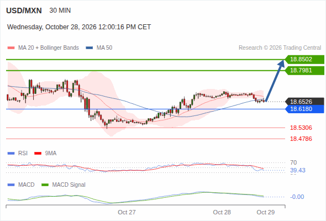Click the red 9MA legend swatch
This screenshot has height=221, width=326.
coord(38,154)
